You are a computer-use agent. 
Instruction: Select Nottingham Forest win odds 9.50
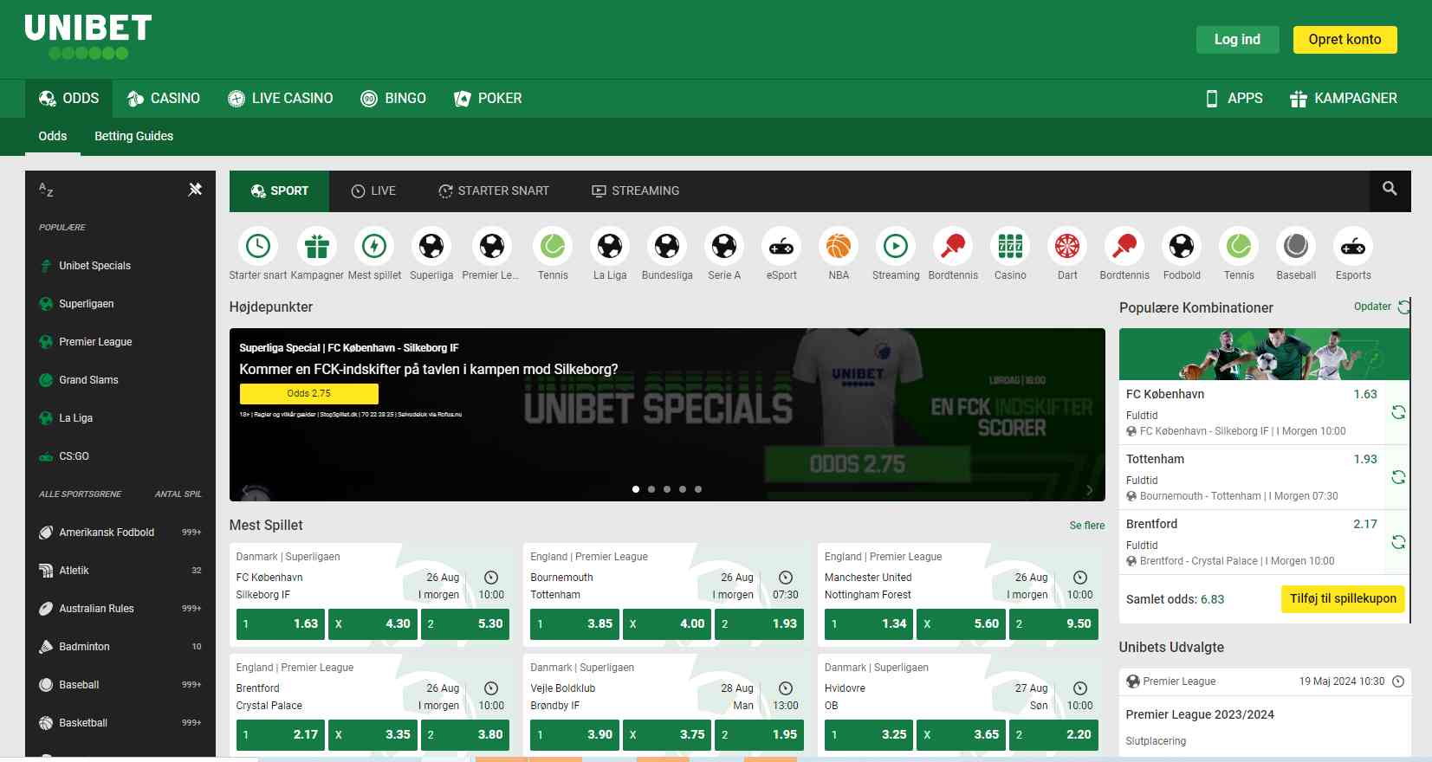(1054, 623)
